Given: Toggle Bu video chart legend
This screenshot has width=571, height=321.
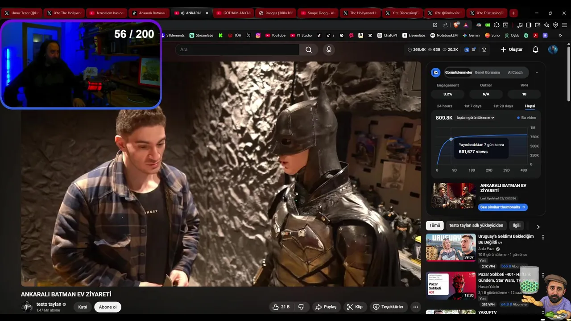Looking at the screenshot, I should [527, 118].
